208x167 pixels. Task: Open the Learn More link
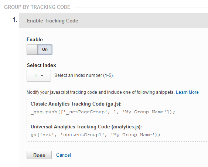(x=187, y=92)
